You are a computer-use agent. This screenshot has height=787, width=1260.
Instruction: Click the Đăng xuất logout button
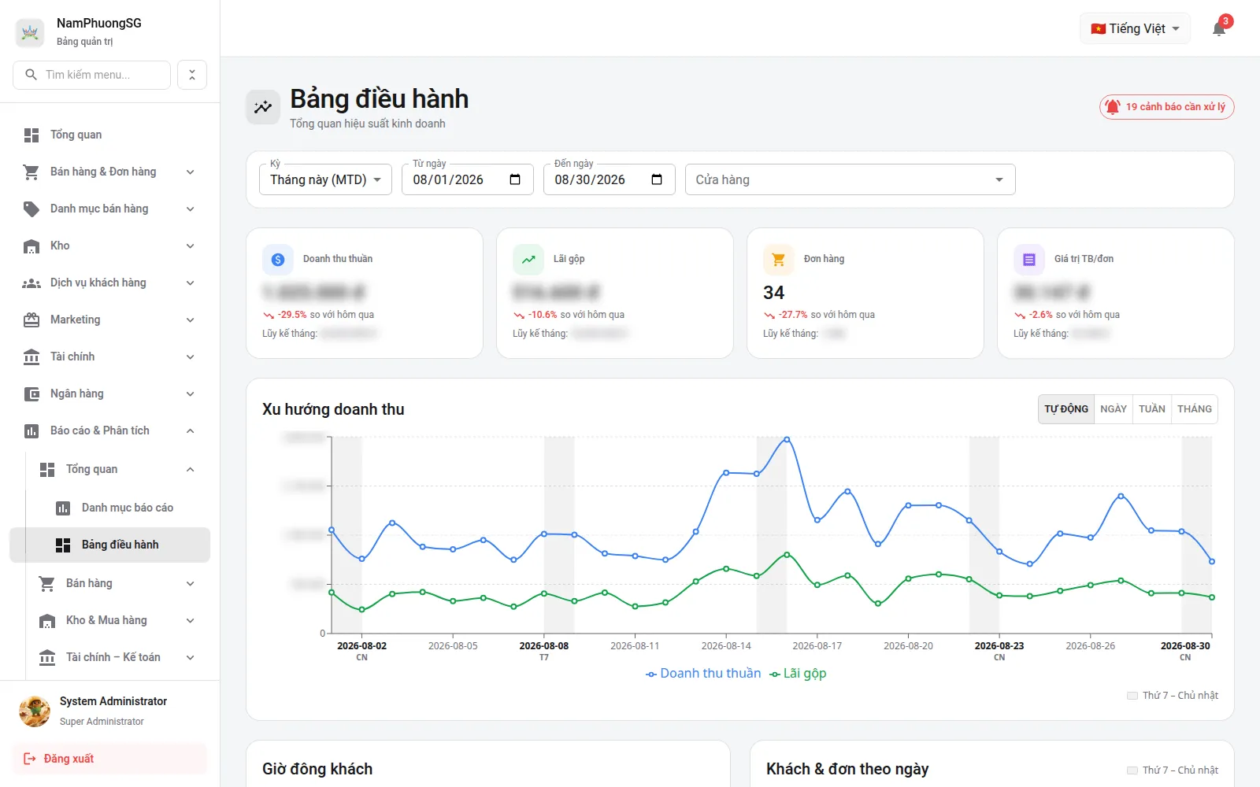point(109,759)
